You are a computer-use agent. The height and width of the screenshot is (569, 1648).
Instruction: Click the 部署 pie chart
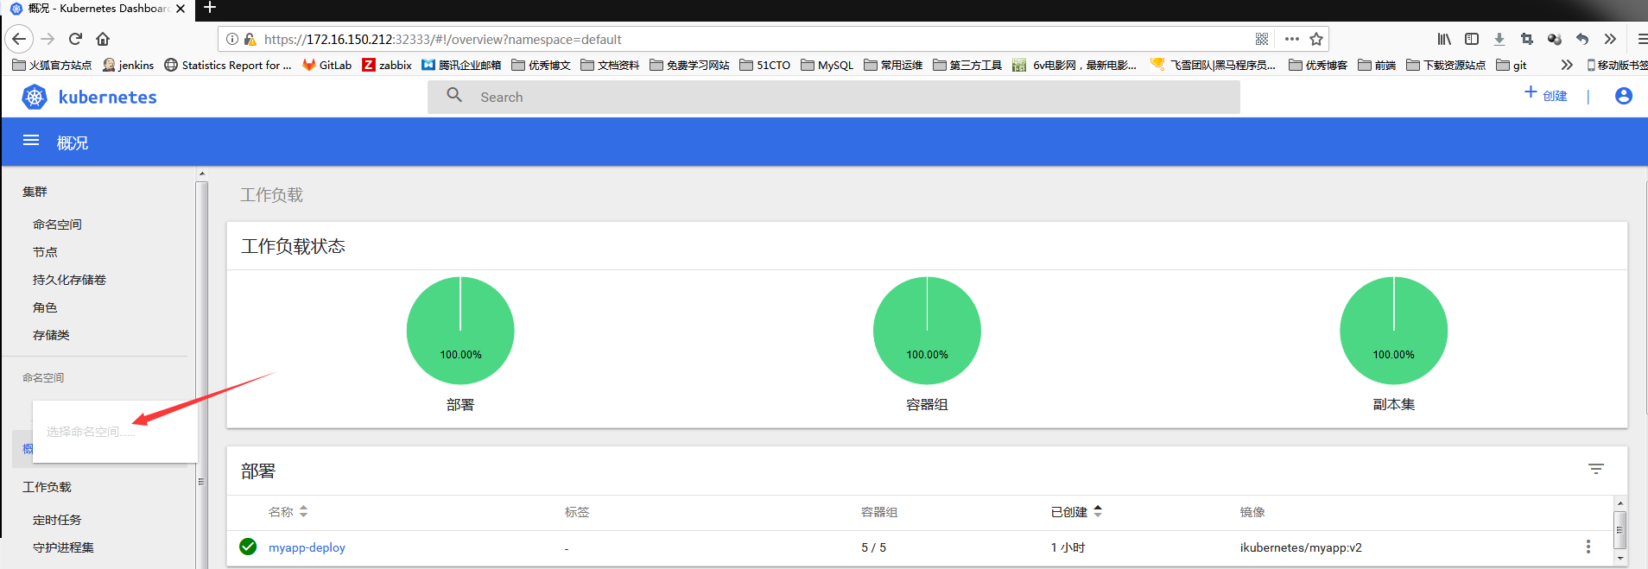point(460,331)
